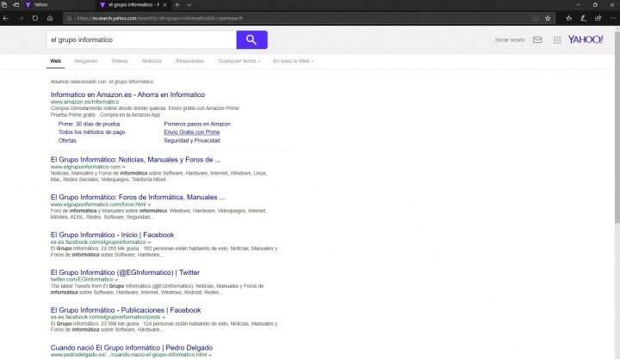Image resolution: width=620 pixels, height=359 pixels.
Task: Reload the current page
Action: click(x=35, y=18)
